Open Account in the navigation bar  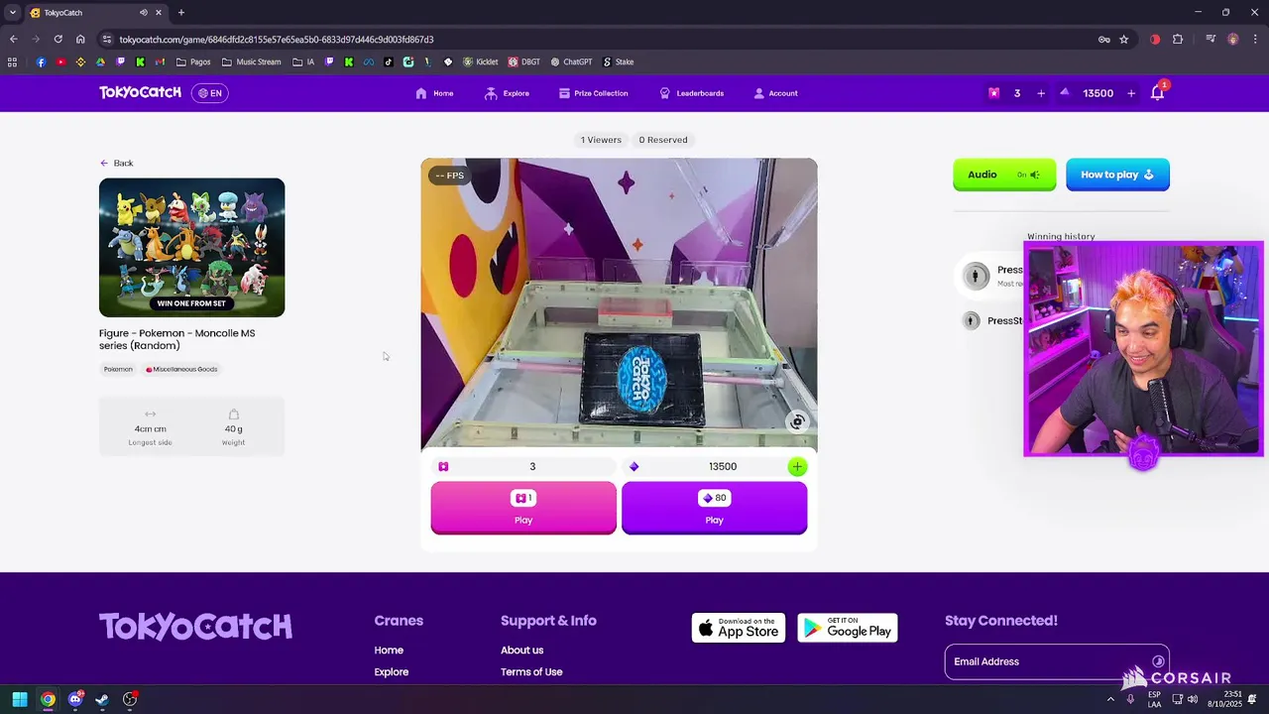(x=775, y=93)
